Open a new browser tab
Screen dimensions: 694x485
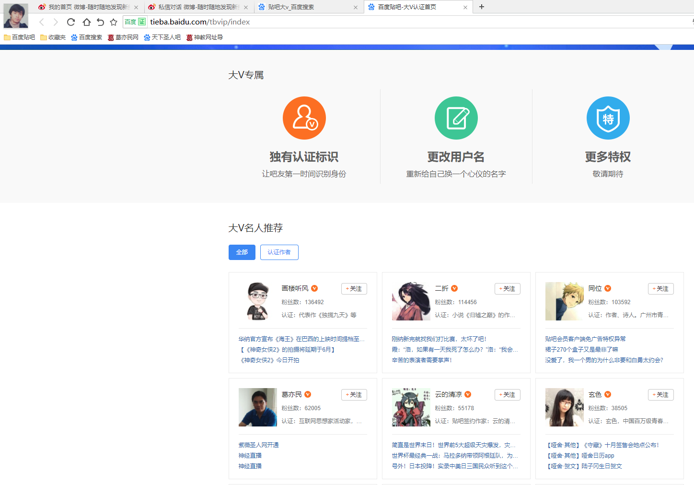pyautogui.click(x=482, y=7)
